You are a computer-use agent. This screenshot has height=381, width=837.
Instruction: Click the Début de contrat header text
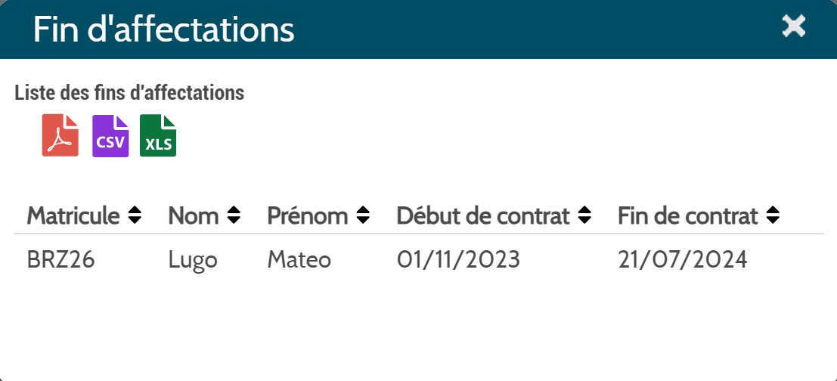(483, 216)
